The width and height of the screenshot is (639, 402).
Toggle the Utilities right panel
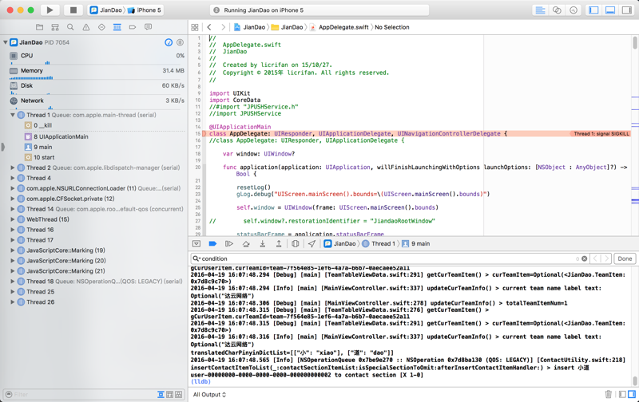626,10
